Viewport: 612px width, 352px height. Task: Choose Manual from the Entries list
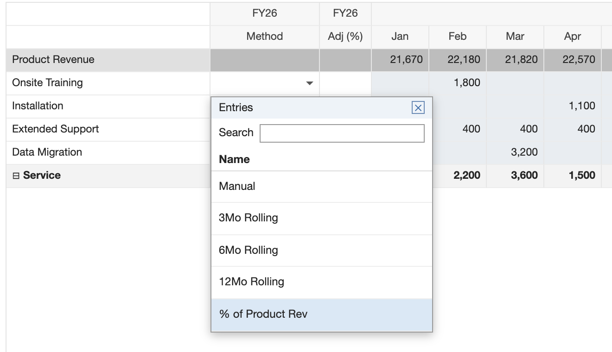[321, 187]
